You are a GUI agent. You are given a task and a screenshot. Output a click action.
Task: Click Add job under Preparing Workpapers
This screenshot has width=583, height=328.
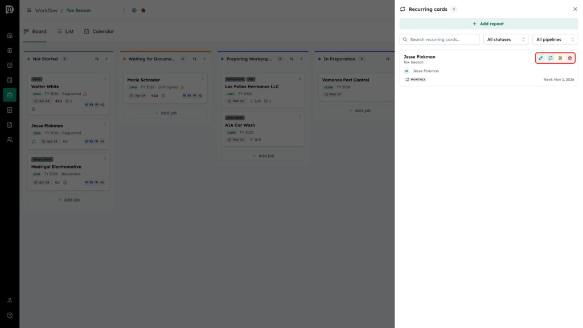click(x=263, y=156)
